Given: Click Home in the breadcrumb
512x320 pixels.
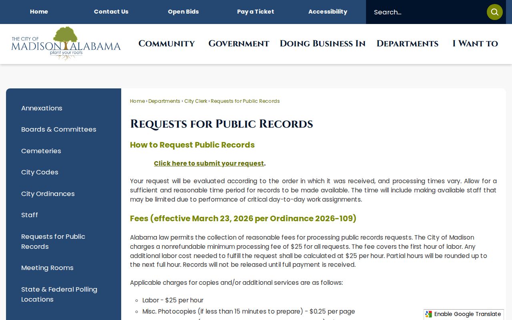Looking at the screenshot, I should pyautogui.click(x=137, y=101).
